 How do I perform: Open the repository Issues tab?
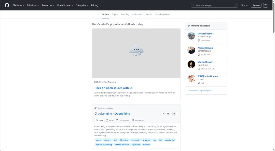point(109,120)
